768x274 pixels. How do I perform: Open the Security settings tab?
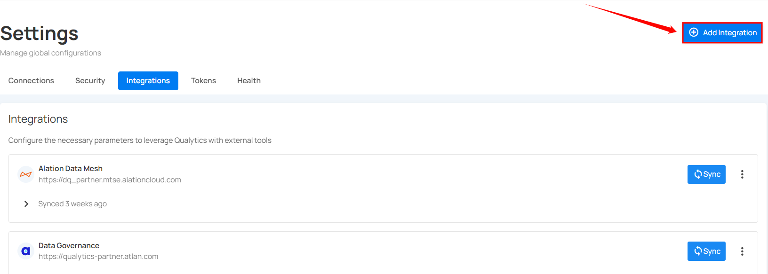(x=90, y=80)
